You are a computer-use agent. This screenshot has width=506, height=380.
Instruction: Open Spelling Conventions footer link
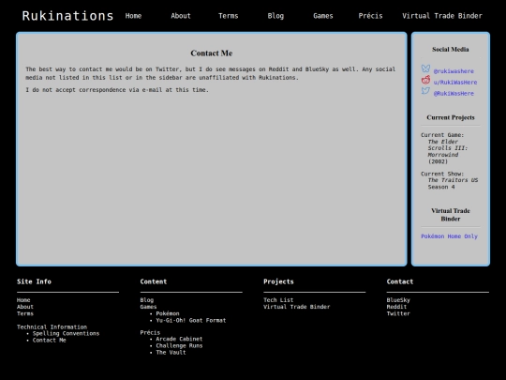[x=66, y=333]
